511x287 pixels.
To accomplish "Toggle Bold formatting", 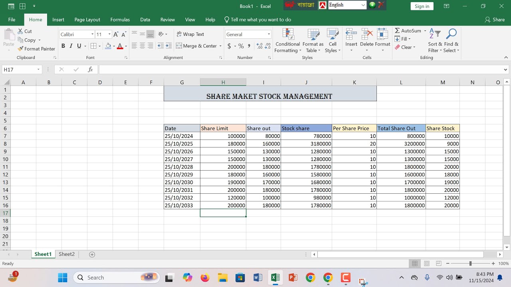I will pyautogui.click(x=63, y=46).
